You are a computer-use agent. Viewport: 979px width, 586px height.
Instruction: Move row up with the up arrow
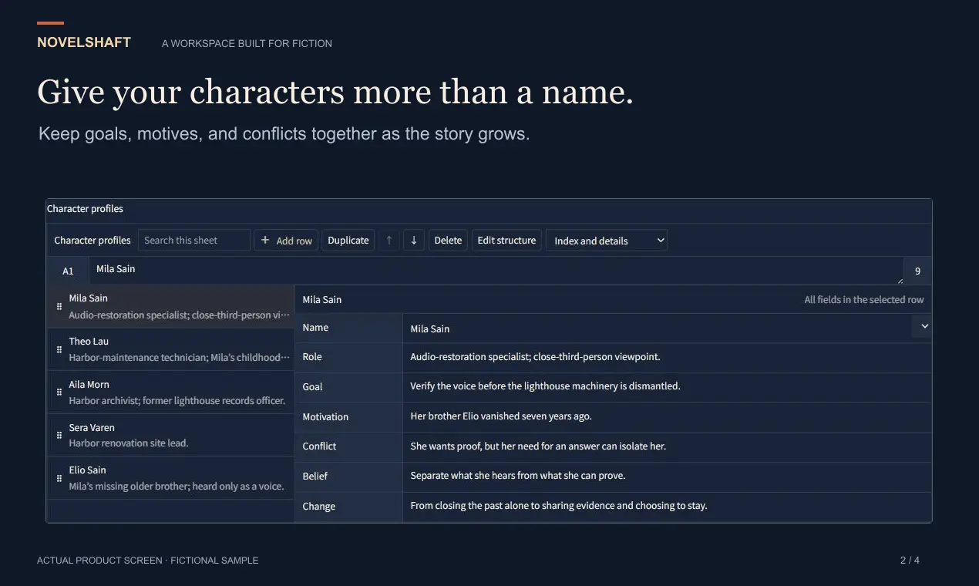(x=389, y=241)
